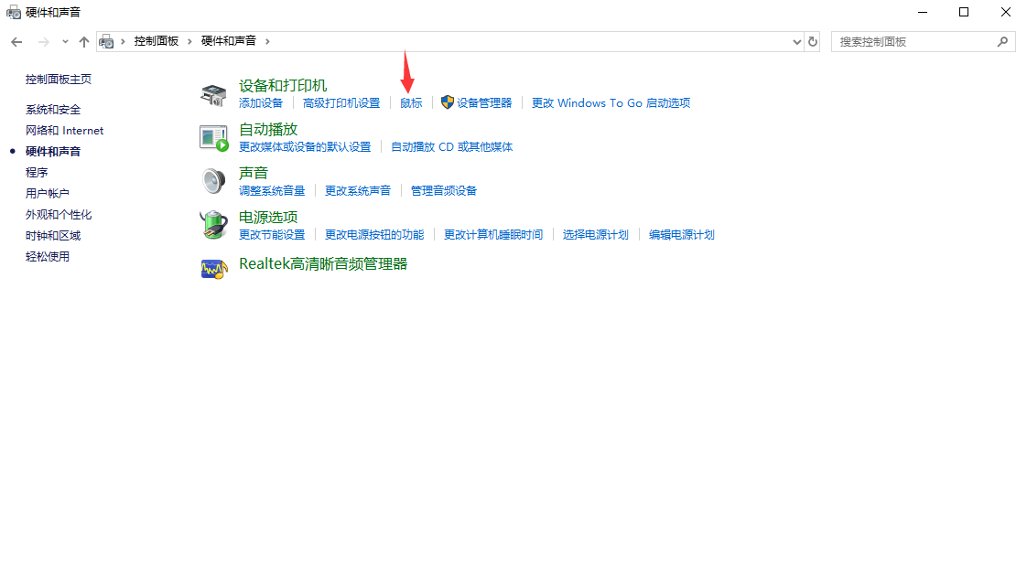The image size is (1027, 577).
Task: Click the Realtek audio manager icon
Action: click(x=213, y=269)
